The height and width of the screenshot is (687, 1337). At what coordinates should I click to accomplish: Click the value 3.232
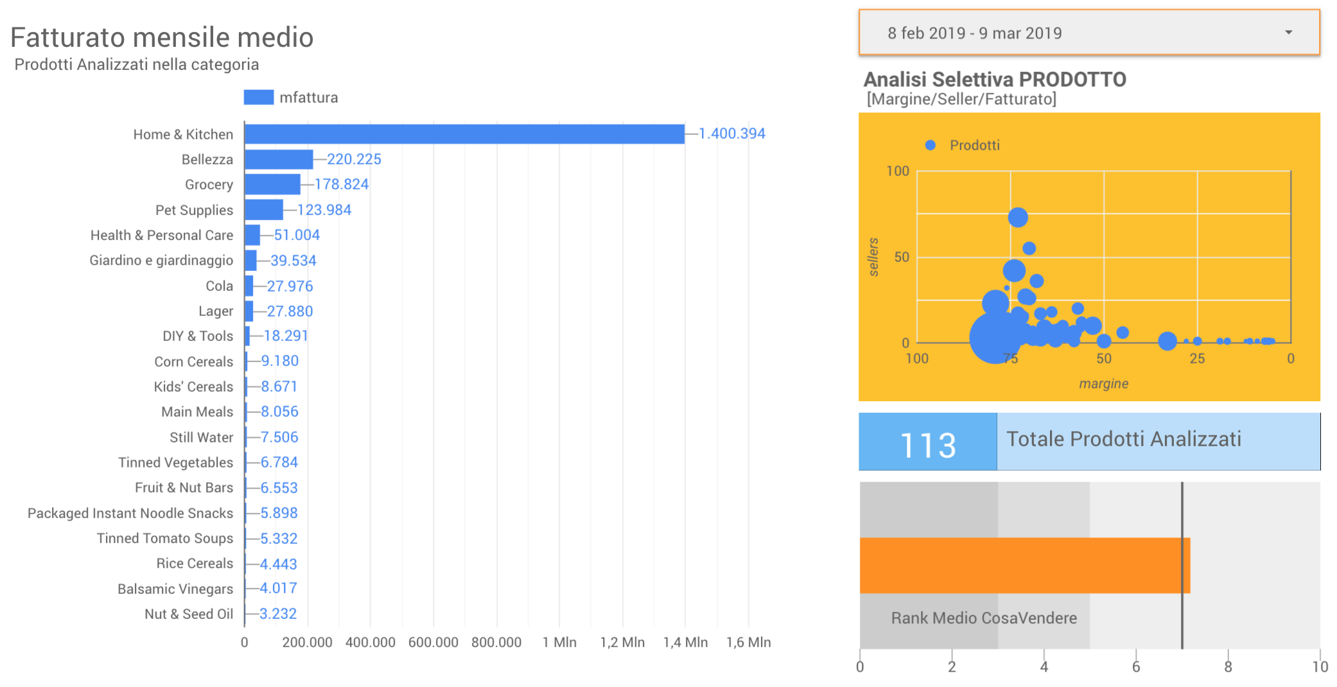tap(278, 614)
